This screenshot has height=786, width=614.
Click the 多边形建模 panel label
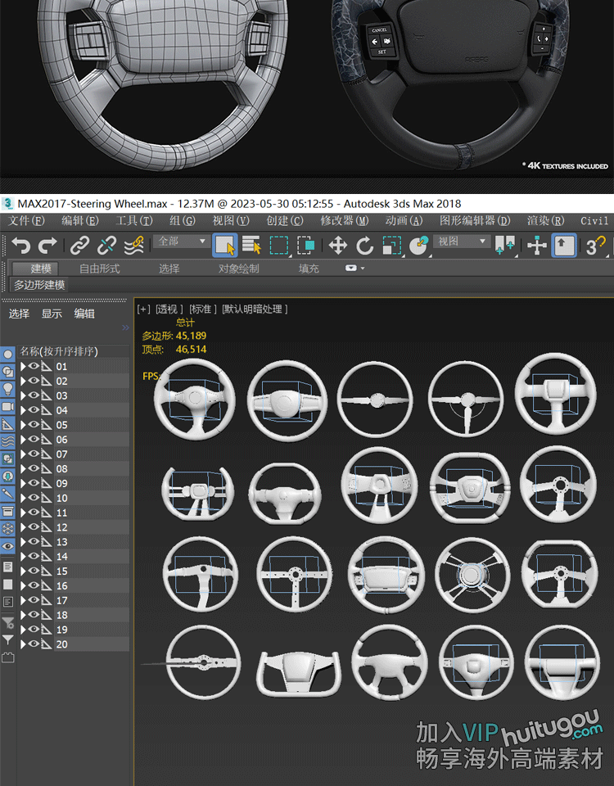39,285
